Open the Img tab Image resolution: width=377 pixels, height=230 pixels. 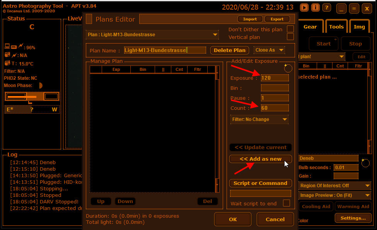tap(359, 27)
